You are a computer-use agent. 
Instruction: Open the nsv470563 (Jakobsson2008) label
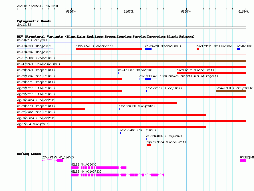pyautogui.click(x=39, y=64)
